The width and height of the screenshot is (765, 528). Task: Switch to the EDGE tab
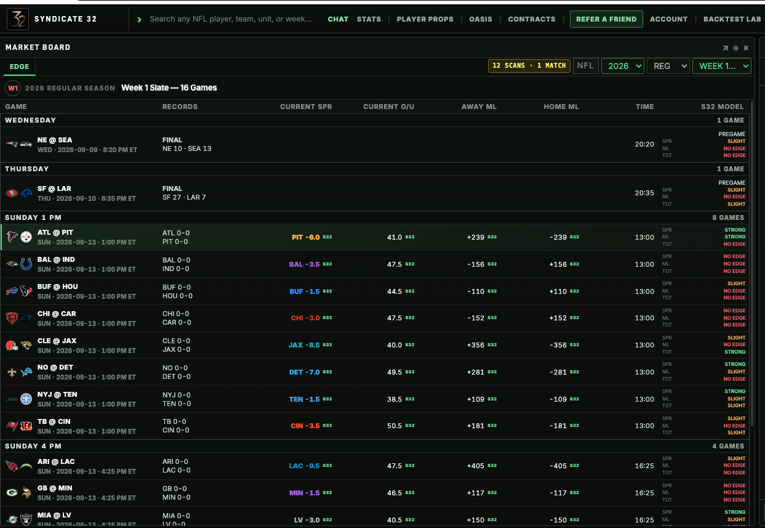[19, 67]
